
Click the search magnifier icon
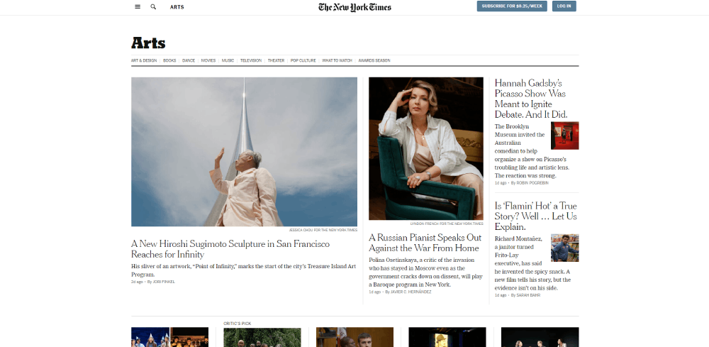tap(153, 7)
